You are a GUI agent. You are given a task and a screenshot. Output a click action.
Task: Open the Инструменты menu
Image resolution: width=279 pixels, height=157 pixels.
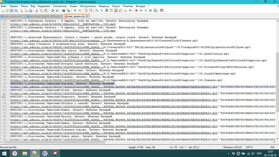88,6
